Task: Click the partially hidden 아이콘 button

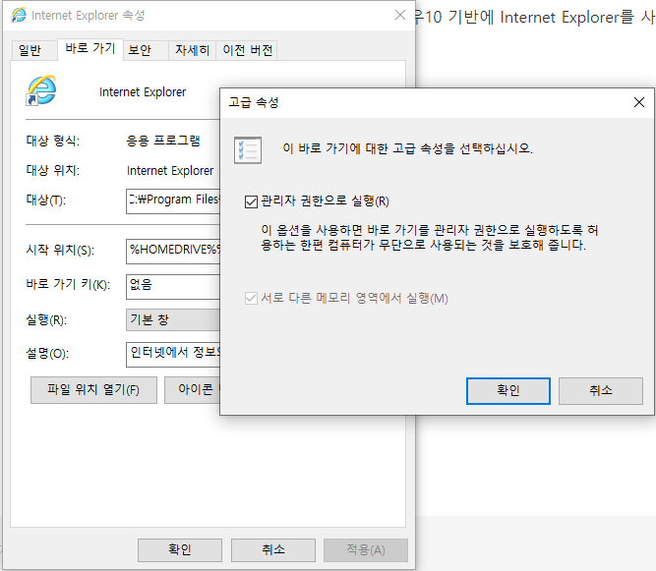Action: (192, 390)
